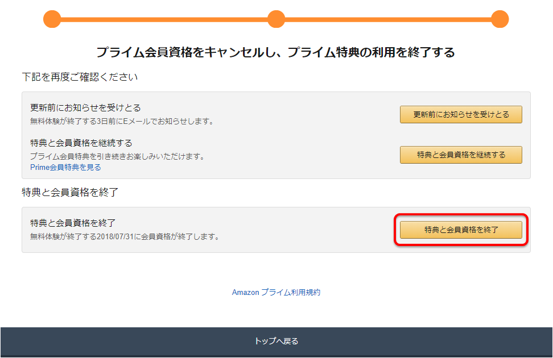This screenshot has width=553, height=358.
Task: Click the first orange progress step circle
Action: [x=52, y=19]
